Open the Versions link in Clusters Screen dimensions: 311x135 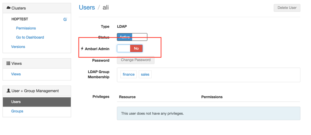pos(18,47)
